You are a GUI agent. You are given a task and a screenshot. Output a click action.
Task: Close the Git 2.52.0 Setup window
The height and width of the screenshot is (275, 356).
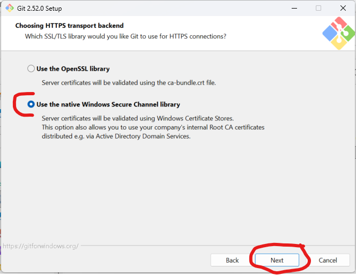[x=343, y=8]
